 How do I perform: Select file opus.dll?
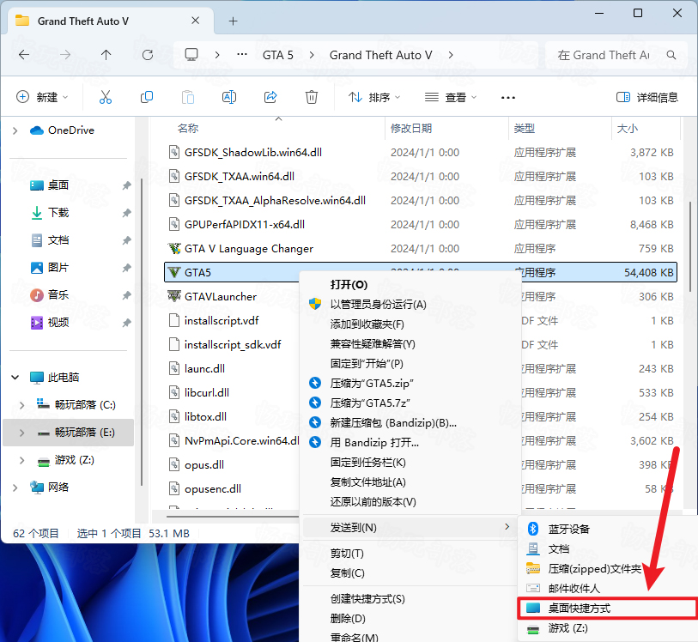tap(197, 464)
